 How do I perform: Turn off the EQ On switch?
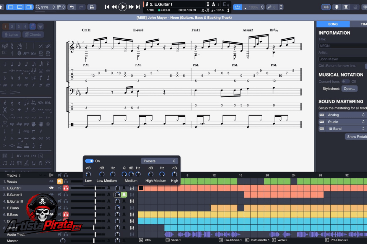click(89, 161)
